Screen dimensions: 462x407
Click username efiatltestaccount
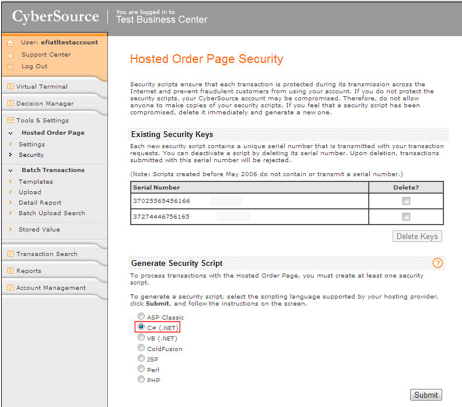click(x=69, y=42)
